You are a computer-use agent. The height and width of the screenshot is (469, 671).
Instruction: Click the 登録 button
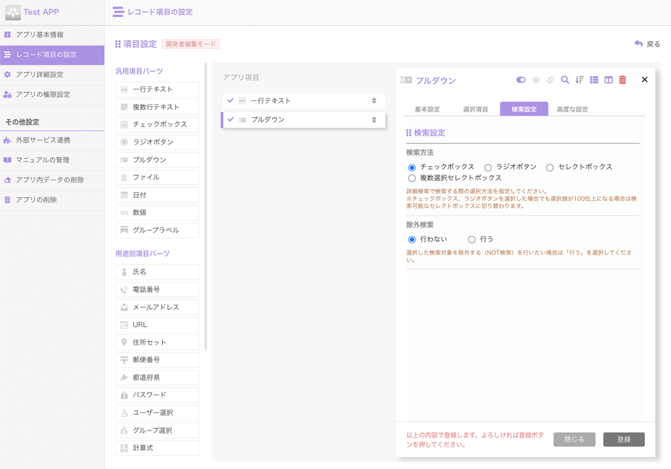point(624,440)
